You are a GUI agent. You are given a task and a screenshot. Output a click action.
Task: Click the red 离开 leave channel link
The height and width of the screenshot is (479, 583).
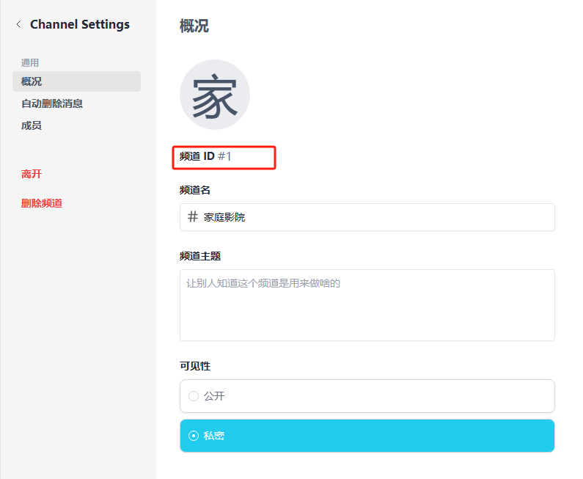tap(32, 174)
